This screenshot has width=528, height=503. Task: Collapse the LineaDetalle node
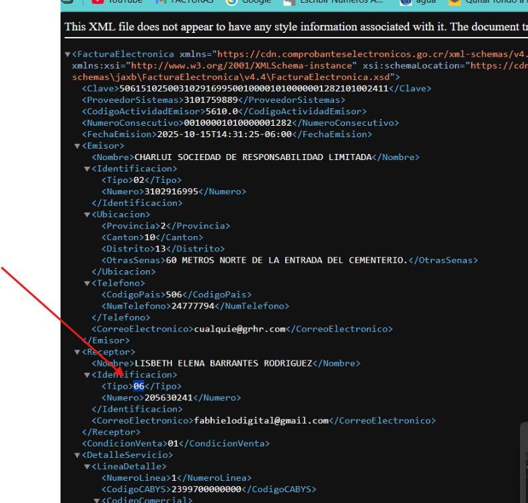(x=87, y=467)
